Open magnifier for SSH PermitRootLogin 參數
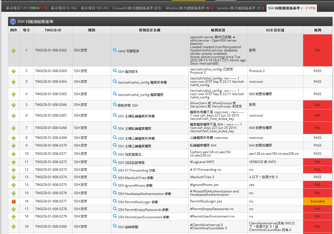Viewport: 334px width, 234px height. (x=115, y=201)
